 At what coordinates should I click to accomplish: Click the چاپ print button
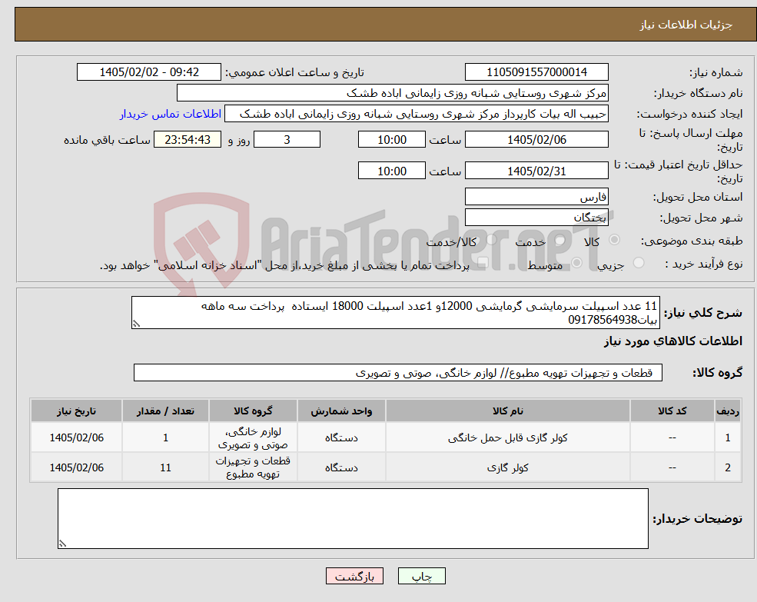click(x=421, y=577)
